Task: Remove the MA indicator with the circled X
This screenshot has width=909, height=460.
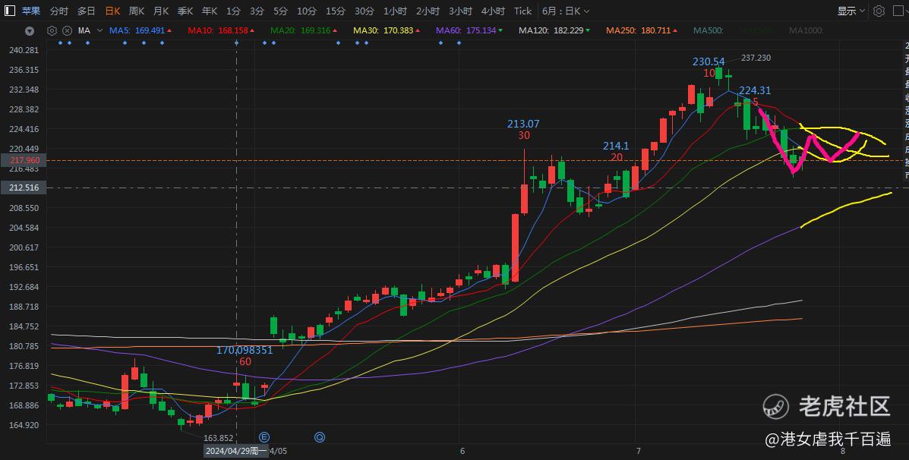Action: point(68,30)
